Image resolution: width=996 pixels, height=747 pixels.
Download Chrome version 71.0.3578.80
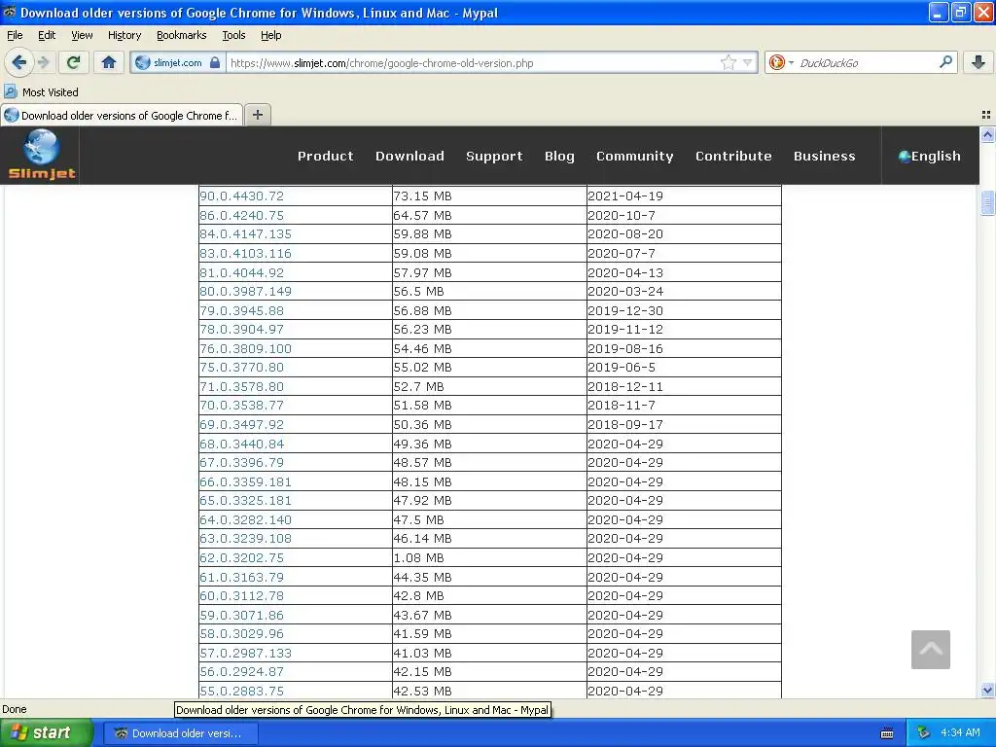pos(241,386)
